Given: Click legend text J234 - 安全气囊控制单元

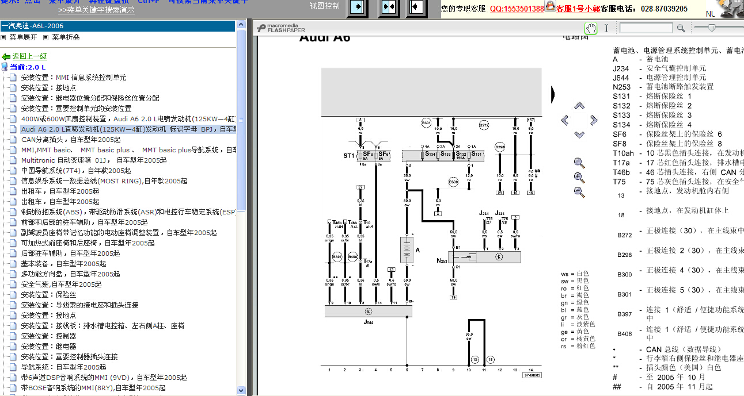Looking at the screenshot, I should point(659,68).
